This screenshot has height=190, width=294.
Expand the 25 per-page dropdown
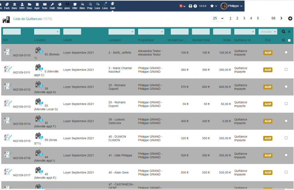coord(218,18)
